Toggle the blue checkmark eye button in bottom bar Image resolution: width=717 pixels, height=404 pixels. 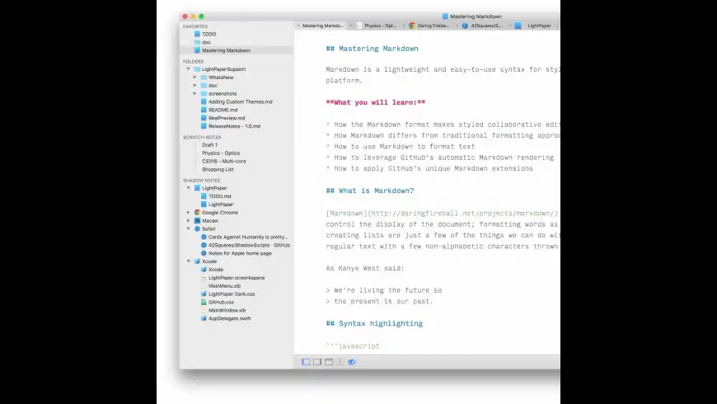coord(351,362)
